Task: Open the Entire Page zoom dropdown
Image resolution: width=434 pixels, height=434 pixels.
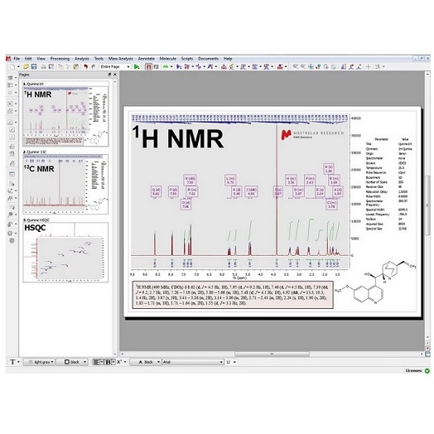Action: coord(114,67)
